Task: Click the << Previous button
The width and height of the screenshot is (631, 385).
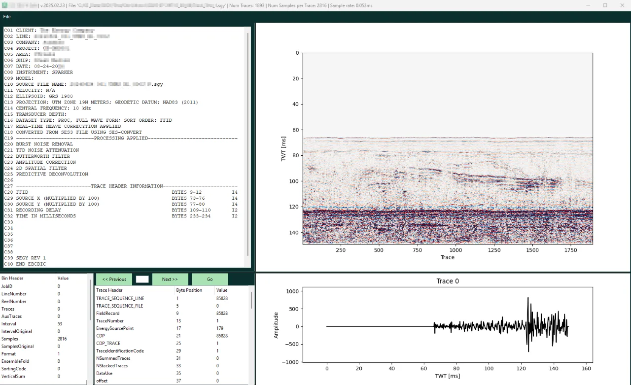Action: 114,279
